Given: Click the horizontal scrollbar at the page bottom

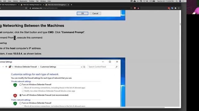Looking at the screenshot, I should (82, 107).
